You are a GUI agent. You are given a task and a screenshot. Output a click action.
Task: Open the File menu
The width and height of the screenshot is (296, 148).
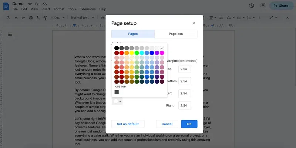[x=15, y=9]
